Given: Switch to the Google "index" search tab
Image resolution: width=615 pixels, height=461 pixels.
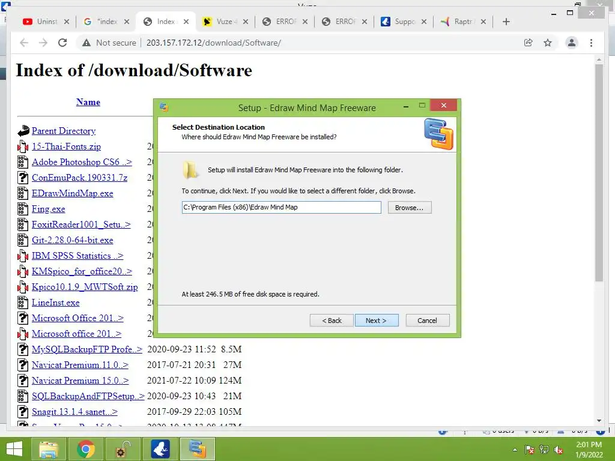Looking at the screenshot, I should [106, 22].
